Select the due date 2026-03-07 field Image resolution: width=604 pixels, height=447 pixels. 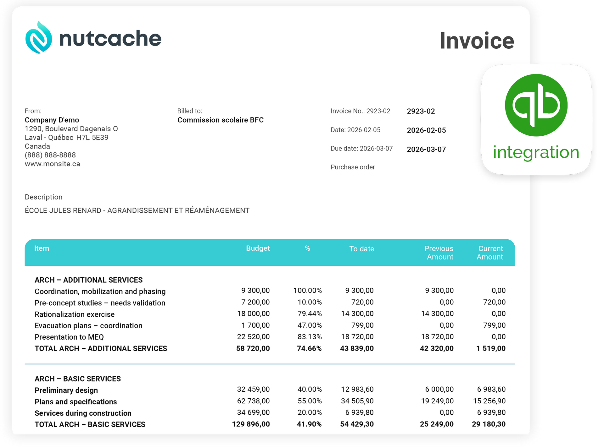click(426, 149)
